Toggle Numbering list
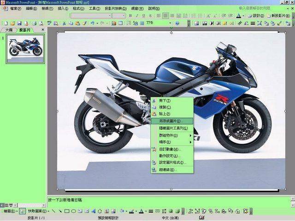This screenshot has width=295, height=221. [194, 16]
